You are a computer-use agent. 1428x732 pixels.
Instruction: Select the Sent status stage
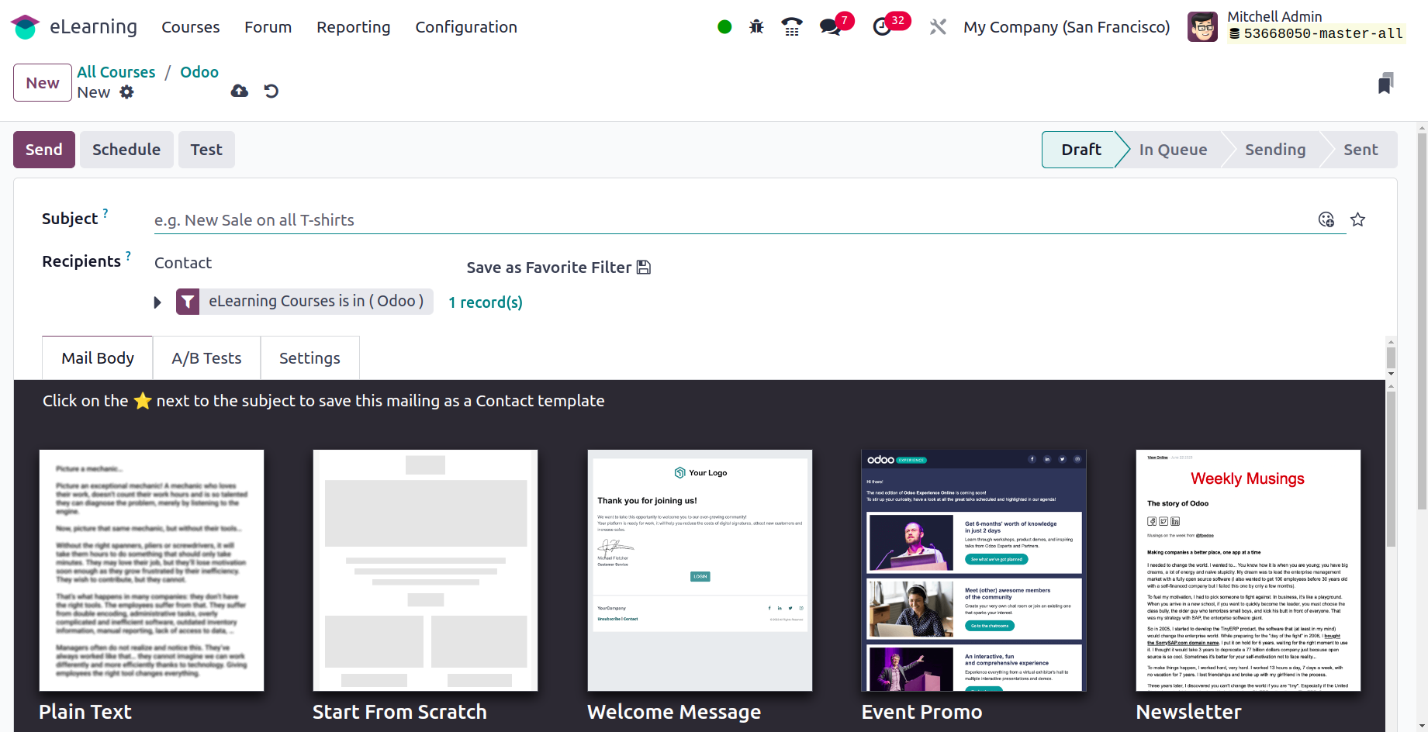tap(1361, 150)
